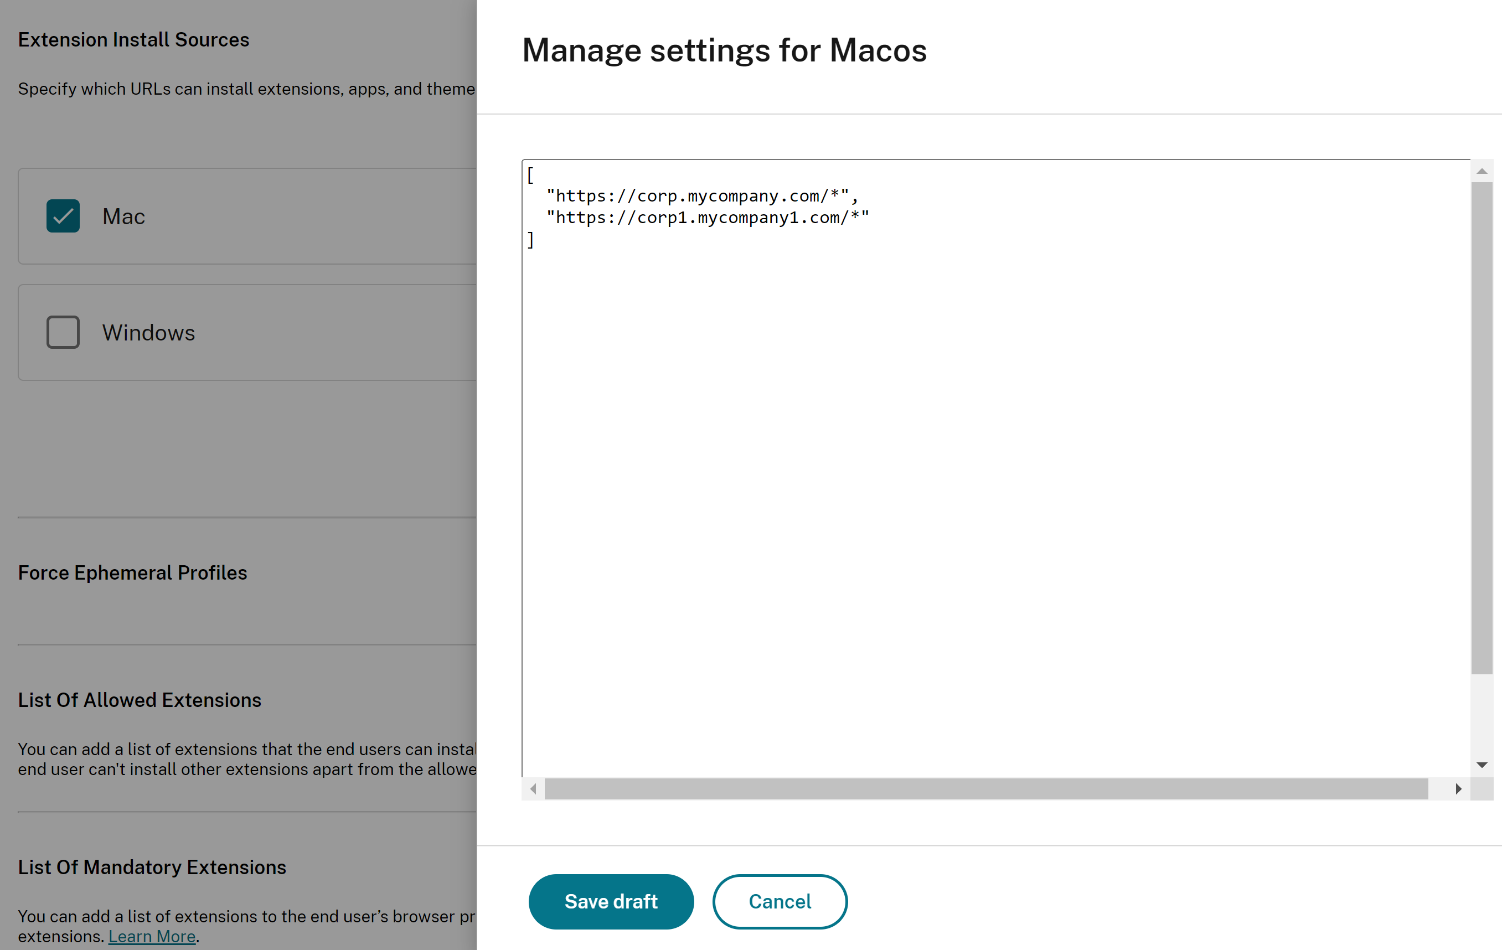1502x950 pixels.
Task: Uncheck the Mac checkbox
Action: pyautogui.click(x=63, y=216)
